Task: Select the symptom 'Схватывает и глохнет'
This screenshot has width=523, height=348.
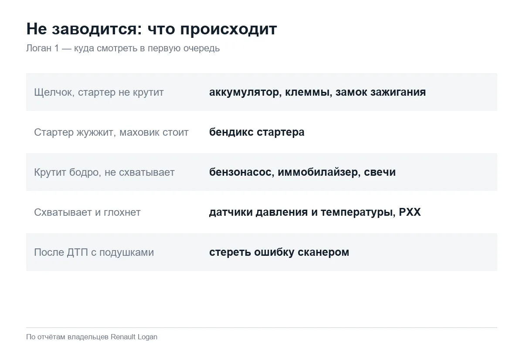Action: pyautogui.click(x=87, y=212)
